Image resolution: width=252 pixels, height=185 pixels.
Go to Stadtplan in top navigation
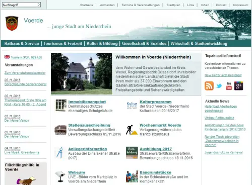click(173, 5)
